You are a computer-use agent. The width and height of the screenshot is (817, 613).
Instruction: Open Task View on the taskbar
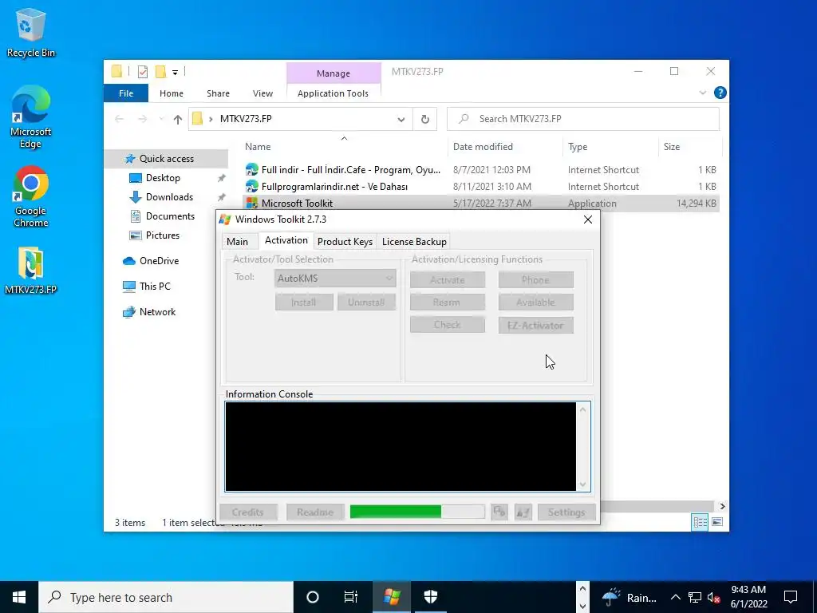351,597
